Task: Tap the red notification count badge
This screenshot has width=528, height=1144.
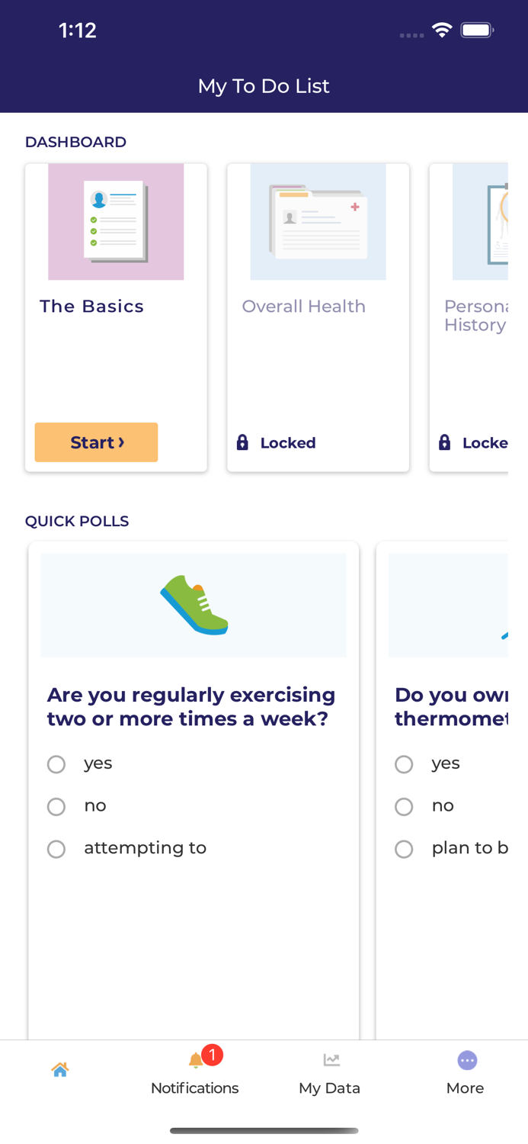Action: point(212,1055)
